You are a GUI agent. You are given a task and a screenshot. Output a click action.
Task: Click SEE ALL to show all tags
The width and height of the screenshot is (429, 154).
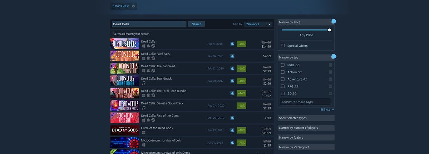pyautogui.click(x=327, y=110)
